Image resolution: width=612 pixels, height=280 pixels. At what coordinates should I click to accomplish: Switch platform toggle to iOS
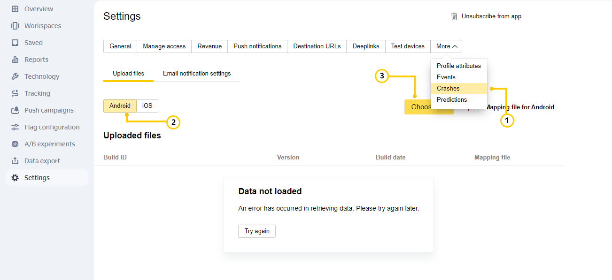[147, 106]
